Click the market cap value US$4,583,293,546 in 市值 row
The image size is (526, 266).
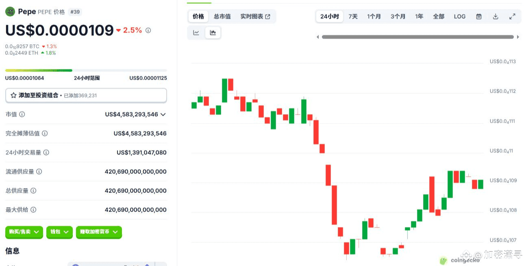point(132,115)
